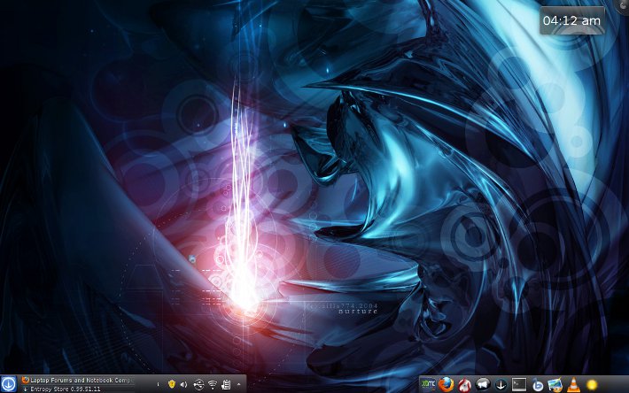Click the small desktop icon near light burst
Image resolution: width=629 pixels, height=393 pixels.
pos(192,259)
